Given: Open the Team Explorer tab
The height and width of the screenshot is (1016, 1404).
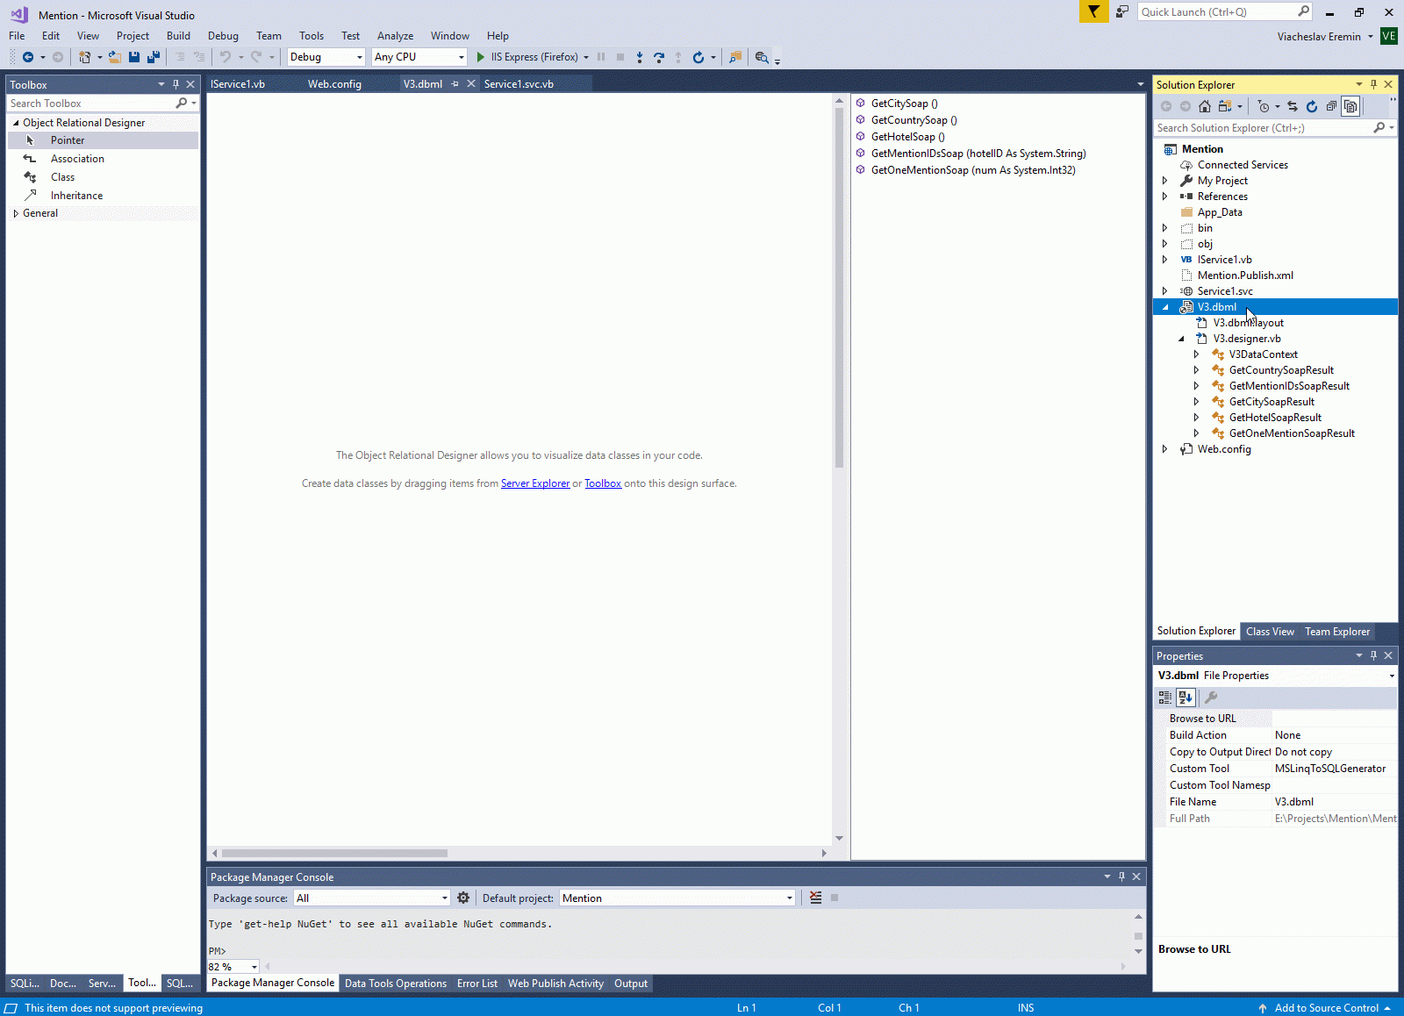Looking at the screenshot, I should click(1337, 632).
